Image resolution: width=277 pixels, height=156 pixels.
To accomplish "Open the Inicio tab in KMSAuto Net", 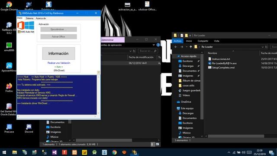I will pyautogui.click(x=20, y=18).
